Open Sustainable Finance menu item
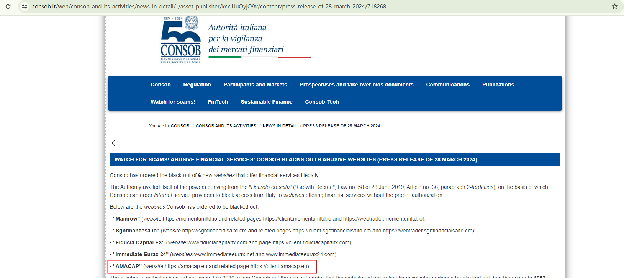This screenshot has height=278, width=624. pos(267,102)
